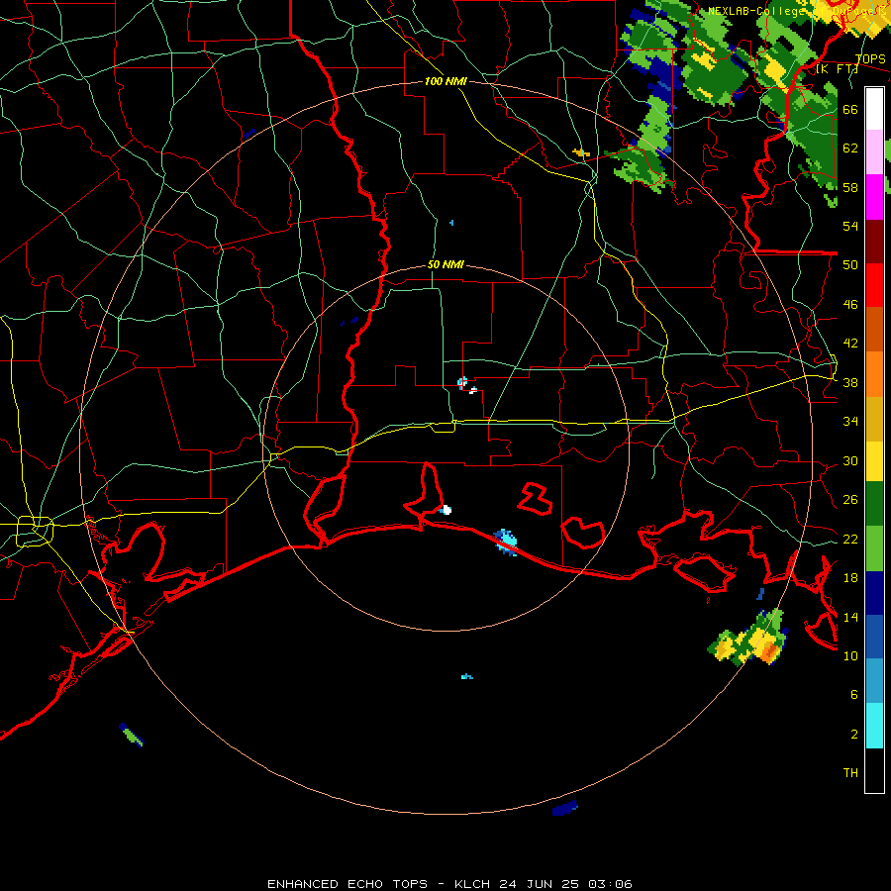
Task: Click the black TH threshold swatch
Action: (x=874, y=770)
